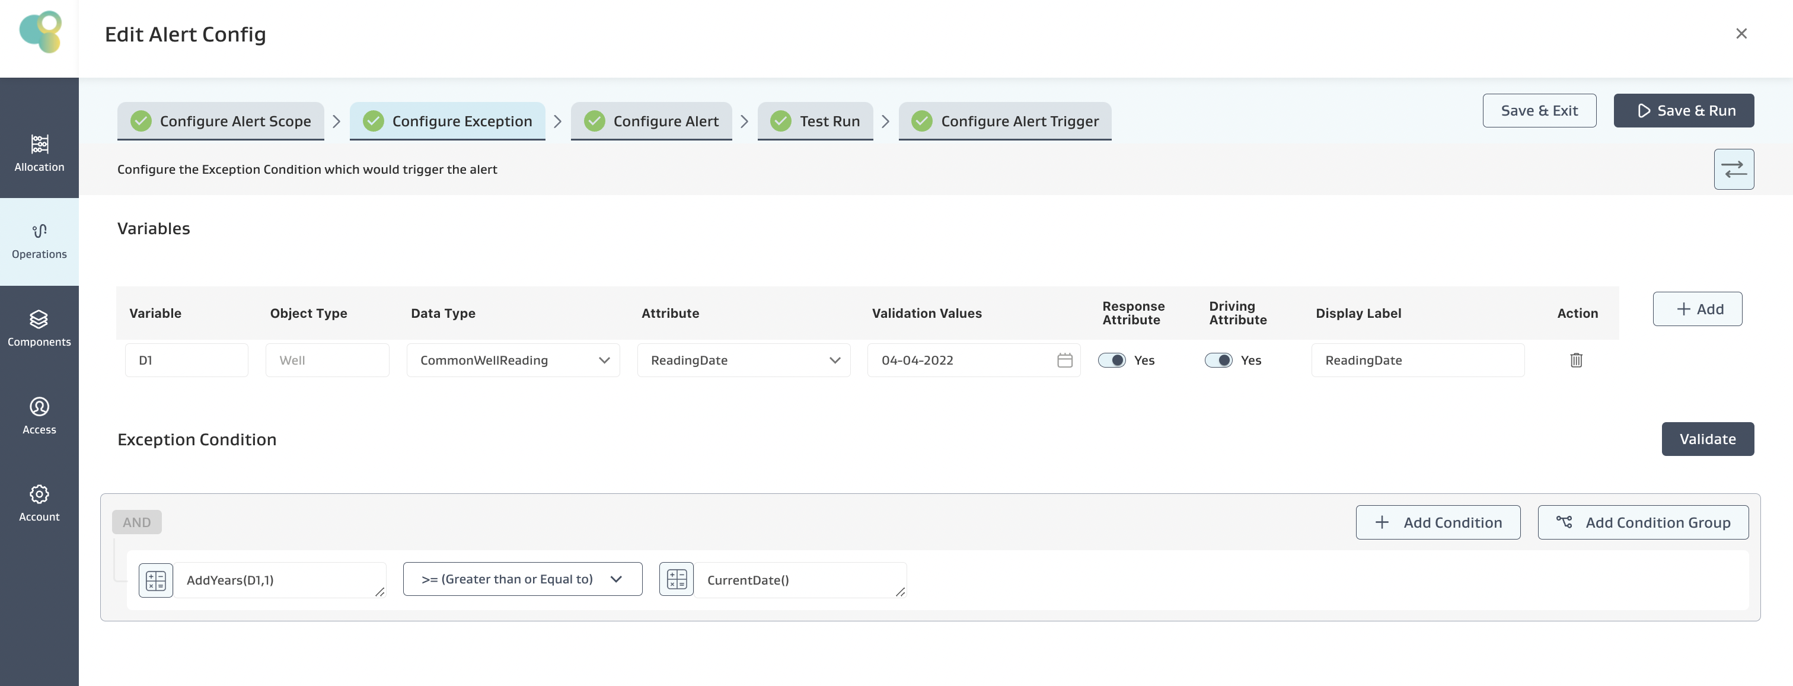Open calendar picker for Validation Values

point(1064,360)
